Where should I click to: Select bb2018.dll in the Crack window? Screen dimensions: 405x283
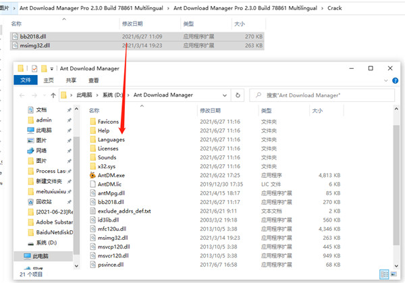coord(137,36)
